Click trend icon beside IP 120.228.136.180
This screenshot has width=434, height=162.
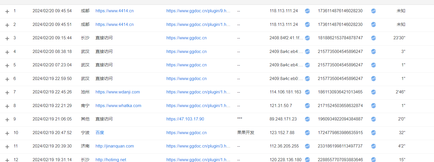307,160
